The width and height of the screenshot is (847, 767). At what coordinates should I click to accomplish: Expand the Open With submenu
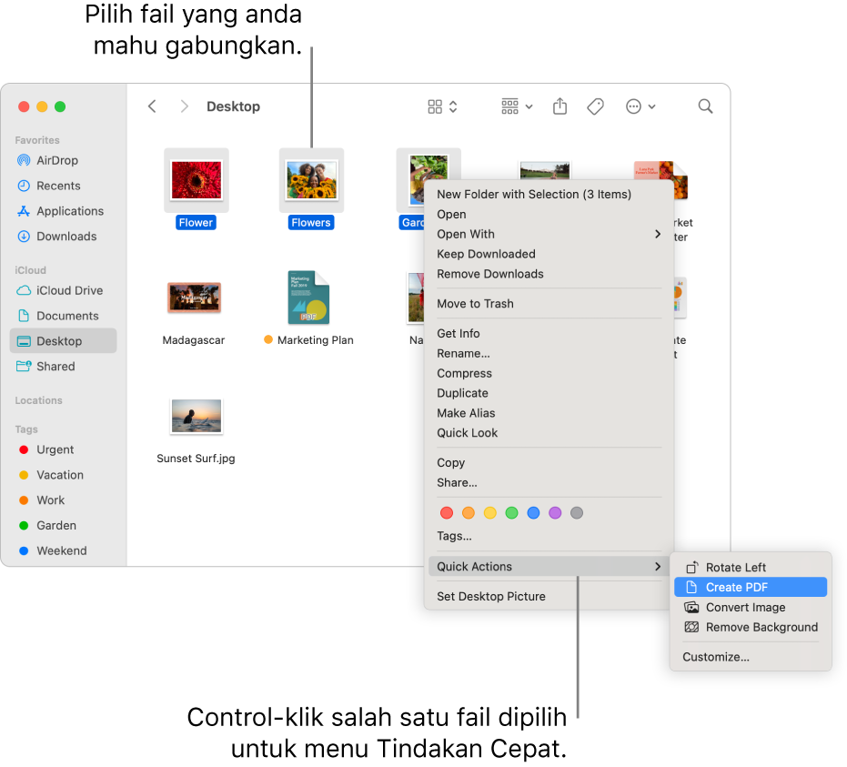pos(549,235)
